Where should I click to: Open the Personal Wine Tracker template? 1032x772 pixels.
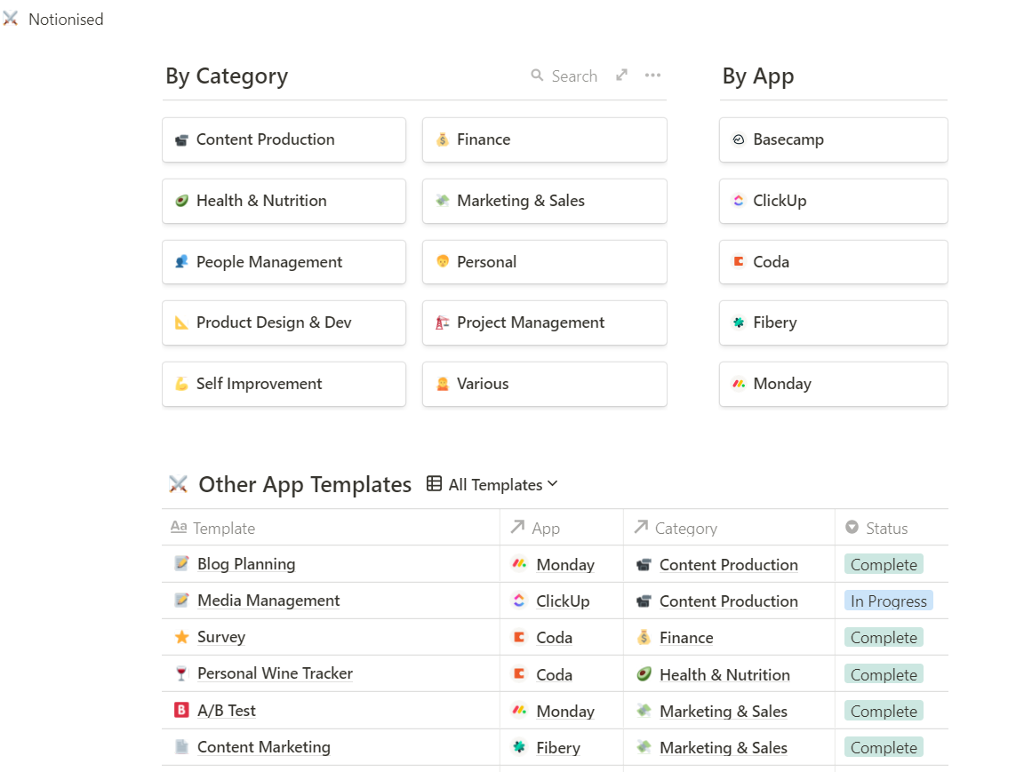click(x=276, y=673)
